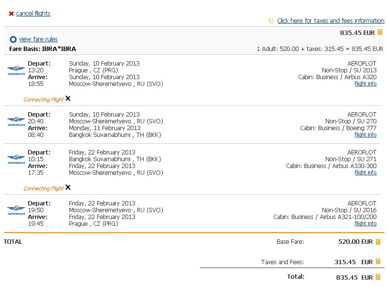Show flight info for SU 271 Airbus A330-300

pos(365,172)
